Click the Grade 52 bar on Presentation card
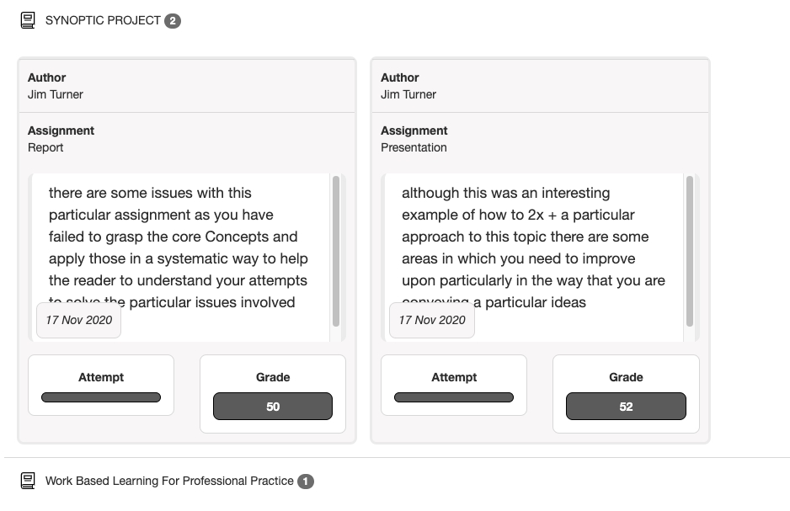The width and height of the screenshot is (790, 511). [x=626, y=407]
